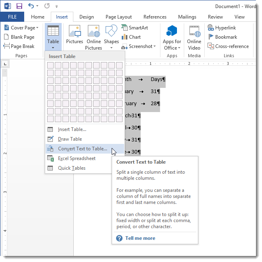Image resolution: width=262 pixels, height=262 pixels.
Task: Choose Convert Text to Table...
Action: [85, 149]
